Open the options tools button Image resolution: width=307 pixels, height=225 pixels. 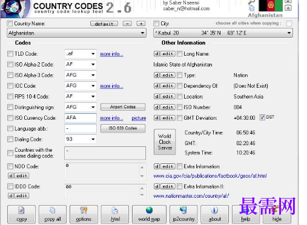click(84, 214)
